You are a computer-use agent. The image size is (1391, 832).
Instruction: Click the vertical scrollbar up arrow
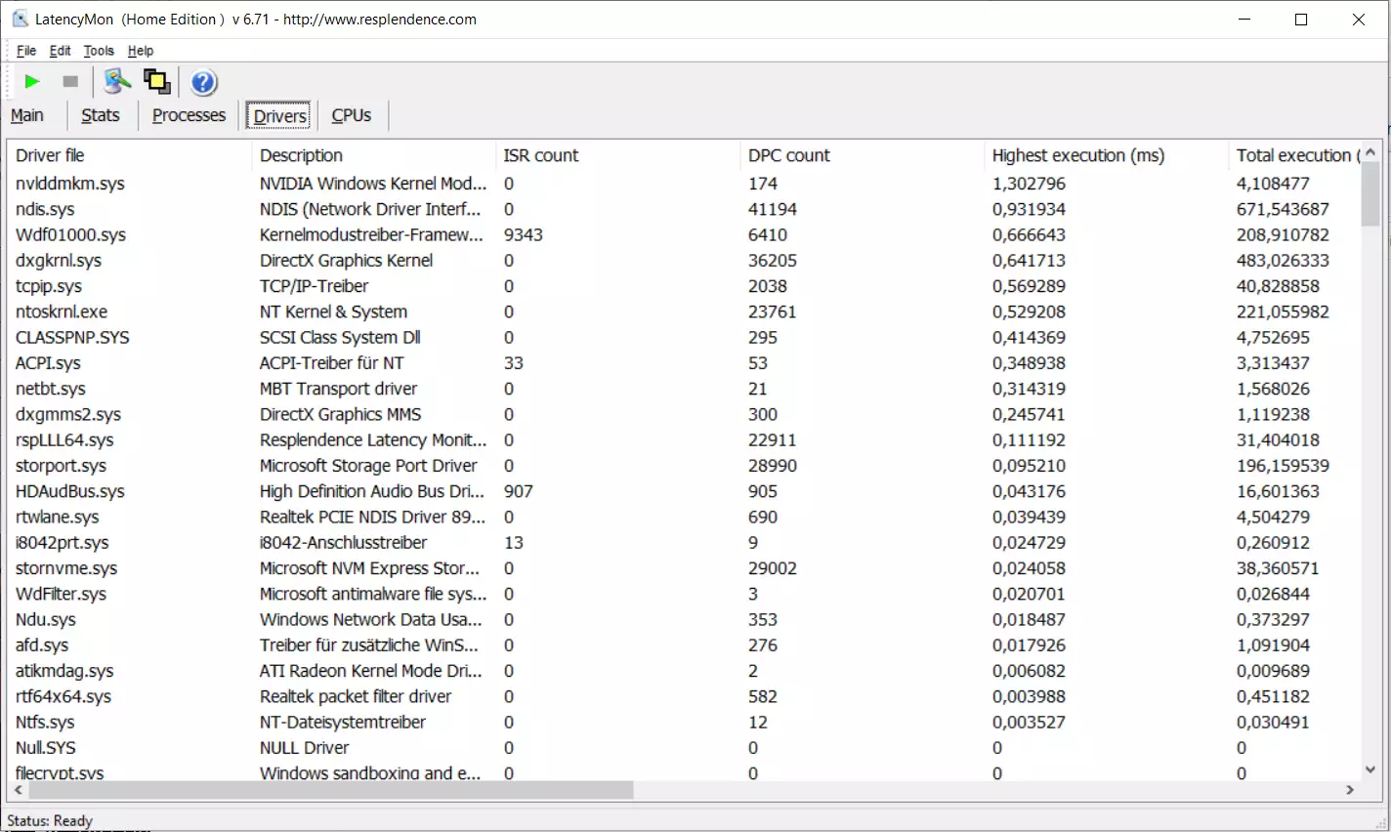coord(1370,152)
